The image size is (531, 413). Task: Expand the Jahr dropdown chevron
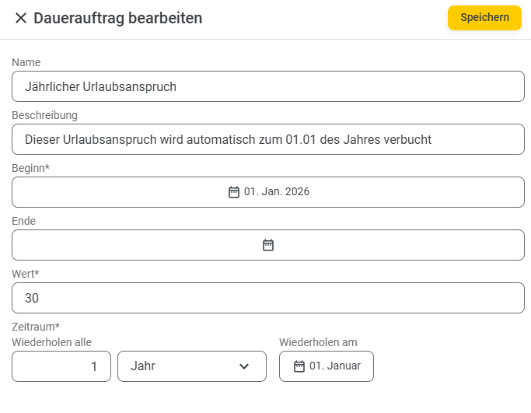[x=244, y=366]
